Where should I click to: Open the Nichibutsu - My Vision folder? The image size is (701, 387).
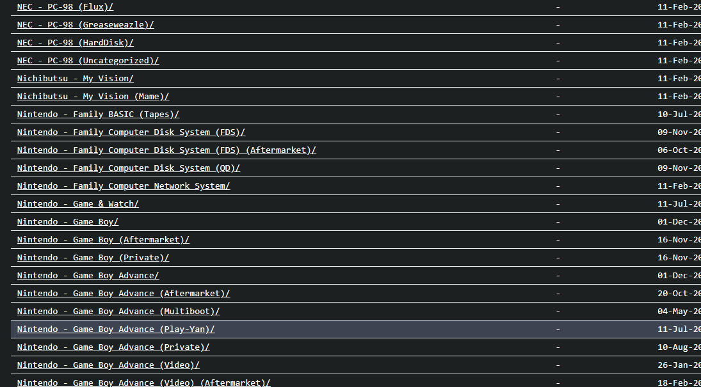click(76, 78)
